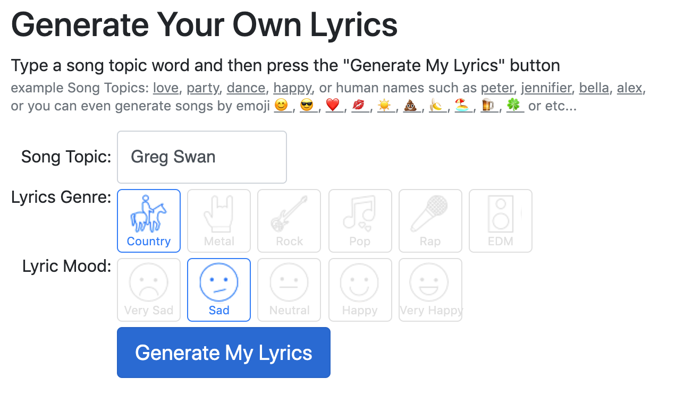The height and width of the screenshot is (395, 676).
Task: Pick the four leaf clover emoji
Action: tap(513, 106)
